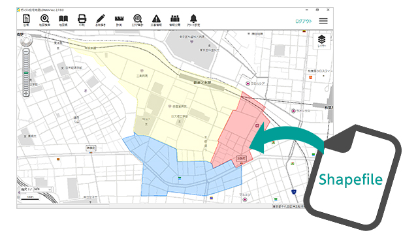Expand the map scale dropdown
Image resolution: width=418 pixels, height=235 pixels.
(x=42, y=189)
